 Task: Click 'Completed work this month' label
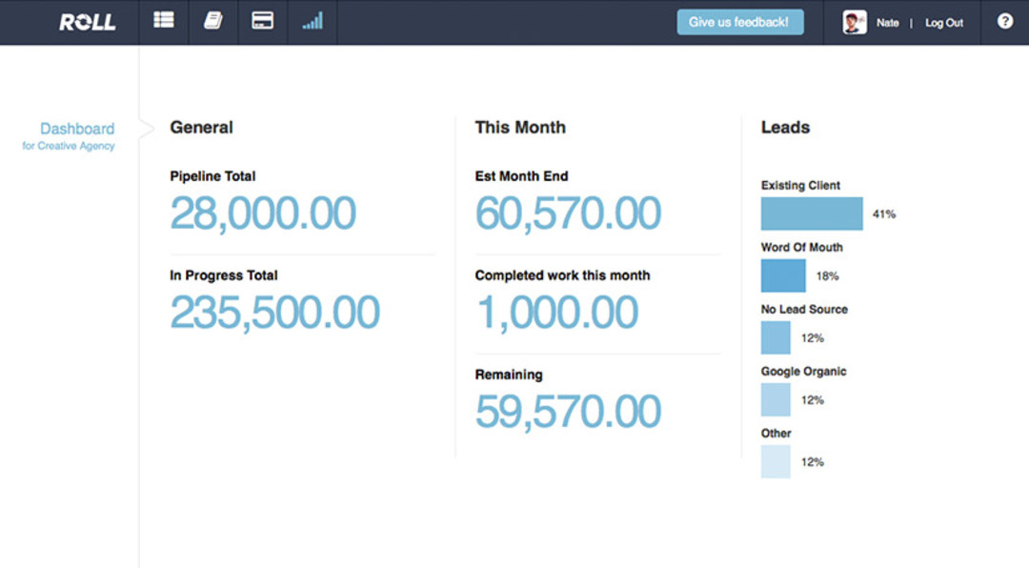tap(562, 275)
